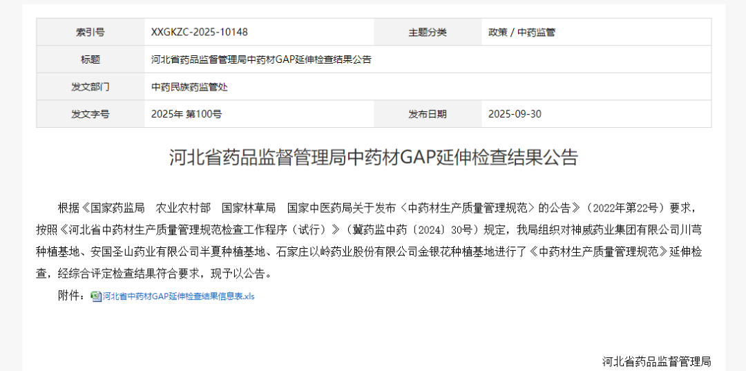
Task: Click the paragraph line starting with 按照《河北省中药材
Action: [369, 230]
